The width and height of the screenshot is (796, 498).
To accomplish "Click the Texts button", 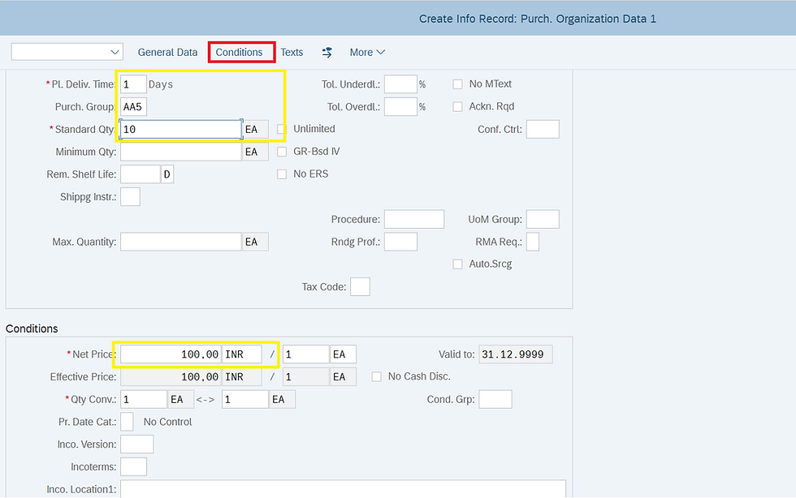I will pyautogui.click(x=292, y=52).
